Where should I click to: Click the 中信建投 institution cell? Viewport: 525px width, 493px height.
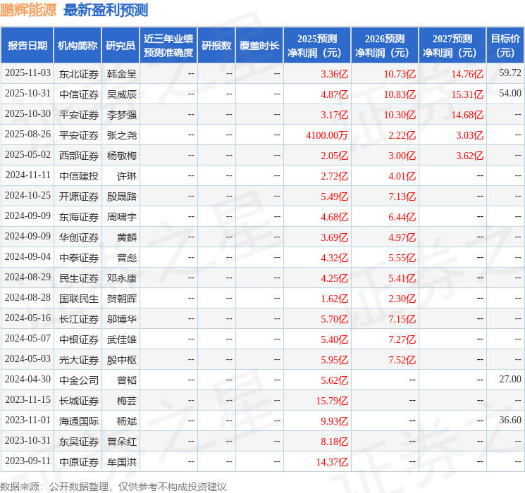(x=79, y=176)
